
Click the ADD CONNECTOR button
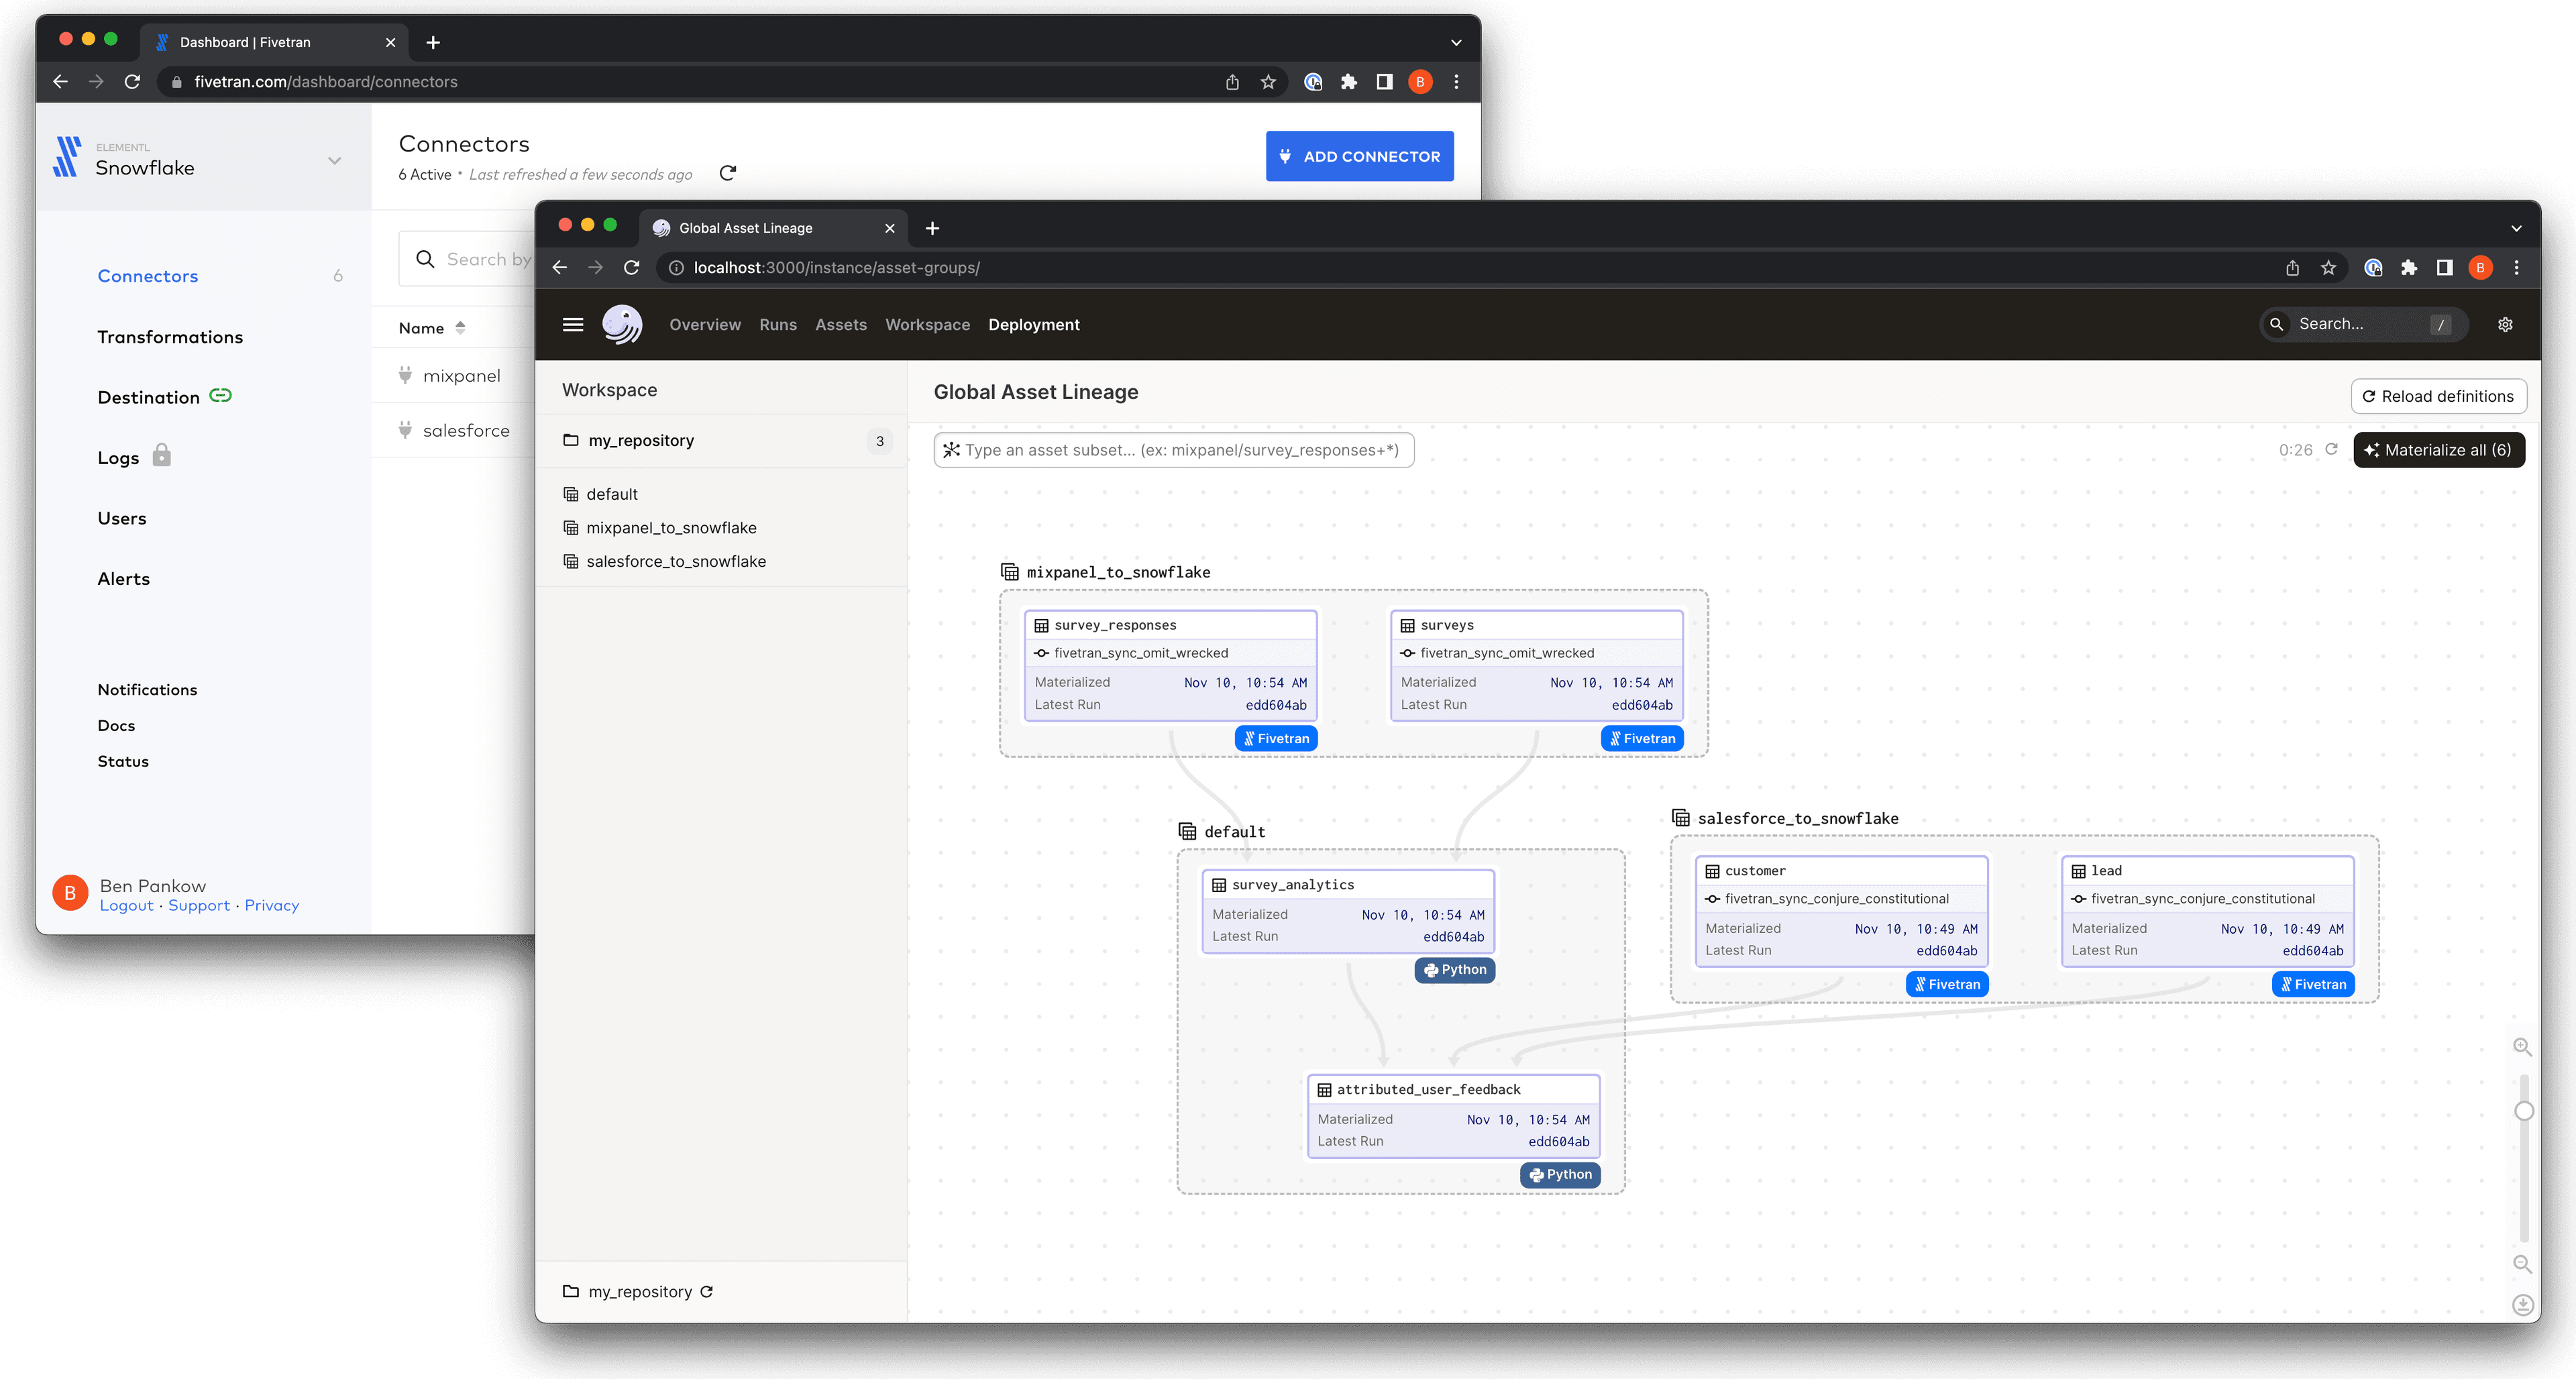[x=1359, y=156]
